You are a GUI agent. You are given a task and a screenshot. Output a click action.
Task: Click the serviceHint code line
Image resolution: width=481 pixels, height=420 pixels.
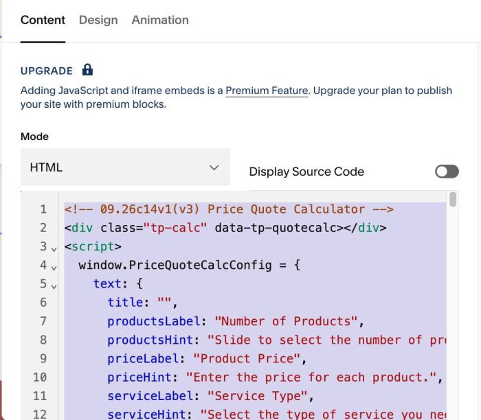click(277, 415)
